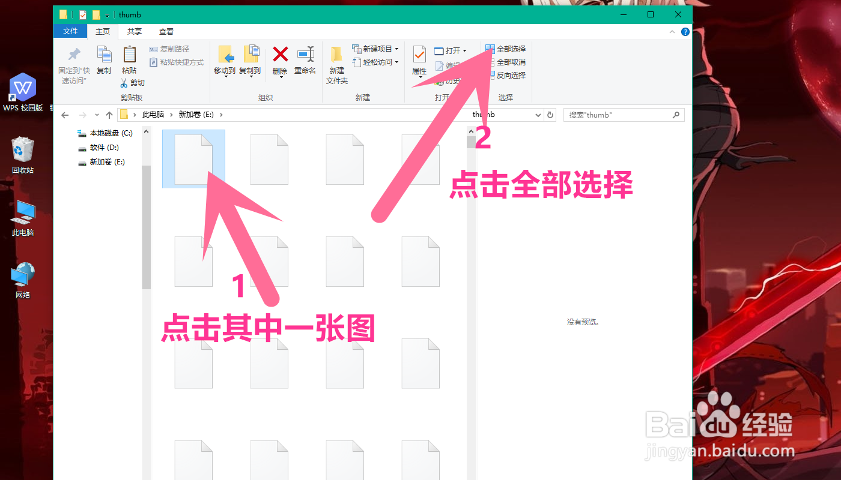Refresh the folder with the refresh icon

click(550, 115)
